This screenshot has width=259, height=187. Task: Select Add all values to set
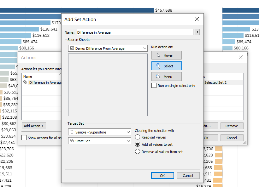tap(138, 144)
